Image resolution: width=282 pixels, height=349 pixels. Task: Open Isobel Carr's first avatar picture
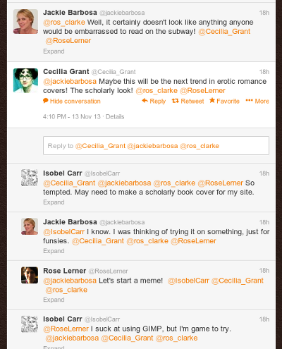click(x=30, y=178)
